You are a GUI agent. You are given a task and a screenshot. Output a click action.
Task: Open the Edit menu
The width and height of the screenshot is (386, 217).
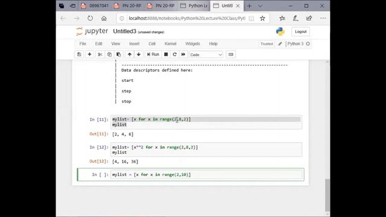[x=99, y=44]
